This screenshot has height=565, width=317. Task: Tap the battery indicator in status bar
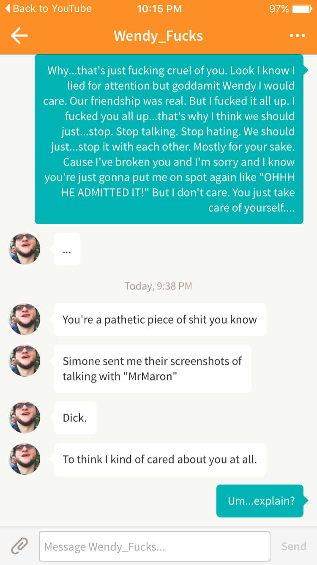coord(302,8)
